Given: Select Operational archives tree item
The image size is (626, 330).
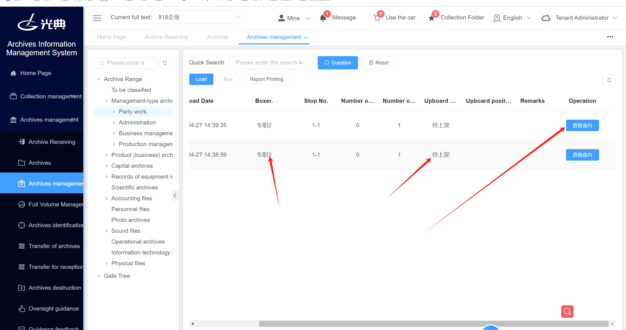Looking at the screenshot, I should tap(138, 242).
